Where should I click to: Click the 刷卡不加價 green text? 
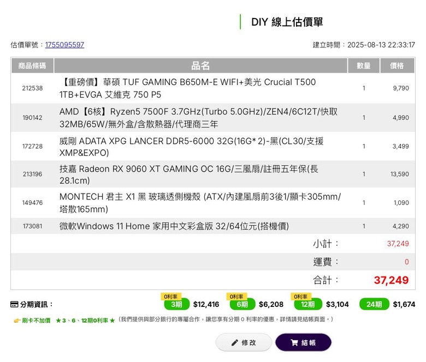[36, 321]
